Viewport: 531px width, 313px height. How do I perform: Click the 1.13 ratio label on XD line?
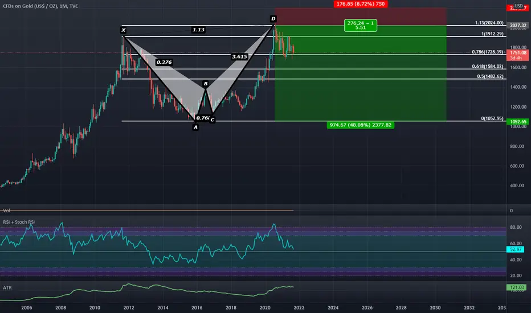(x=198, y=30)
